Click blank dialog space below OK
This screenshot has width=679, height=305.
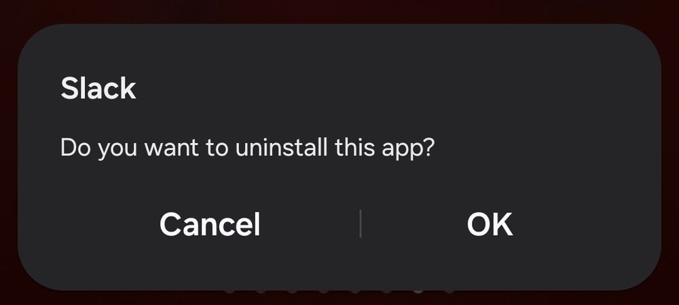coord(490,264)
